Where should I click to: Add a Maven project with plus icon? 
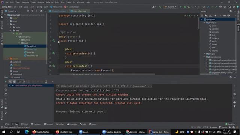click(x=215, y=15)
